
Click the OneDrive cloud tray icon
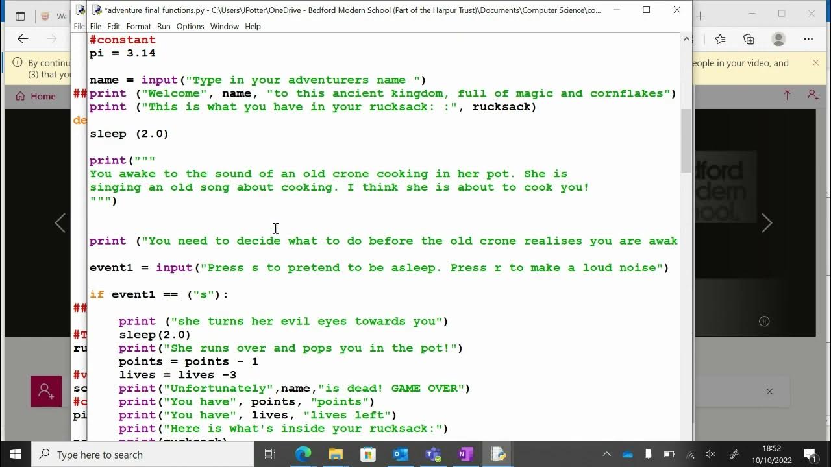click(627, 454)
